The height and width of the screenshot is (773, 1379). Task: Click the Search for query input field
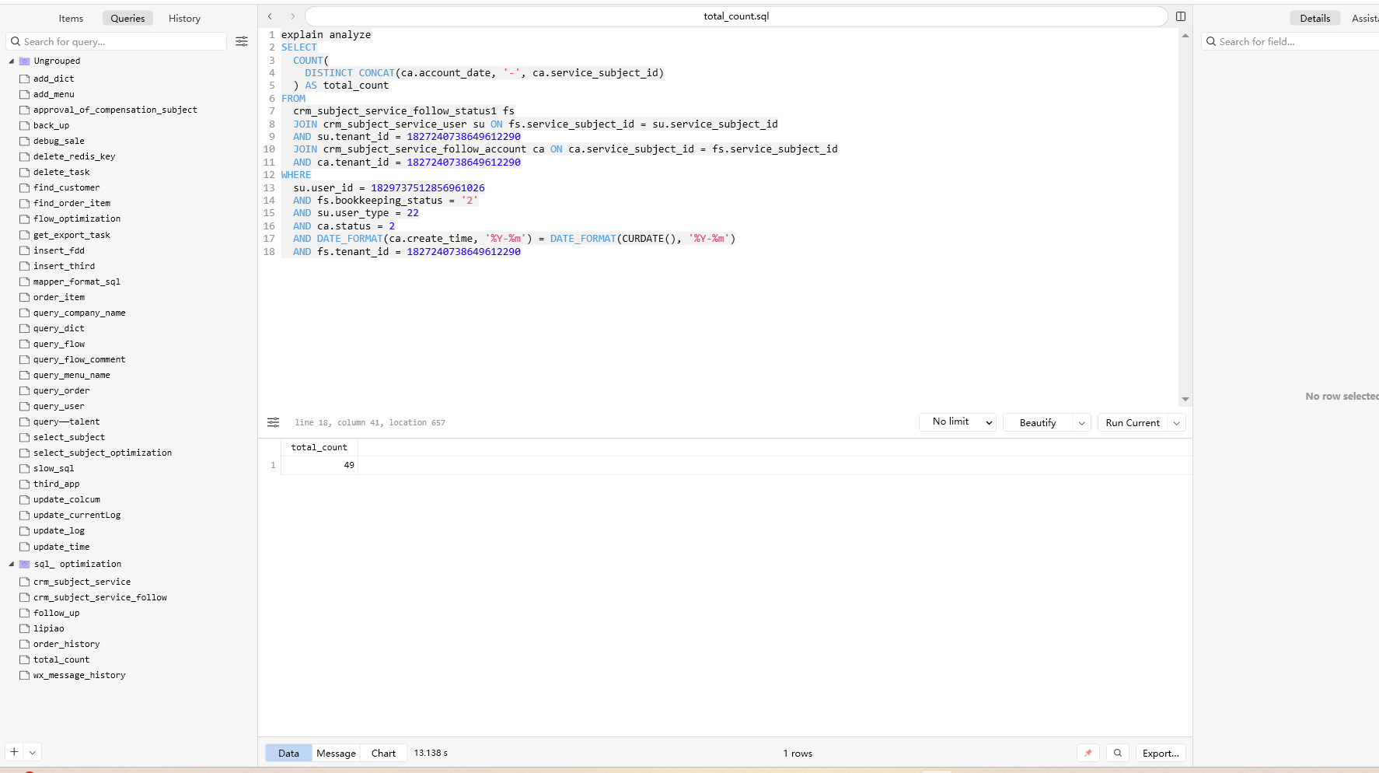[x=117, y=41]
